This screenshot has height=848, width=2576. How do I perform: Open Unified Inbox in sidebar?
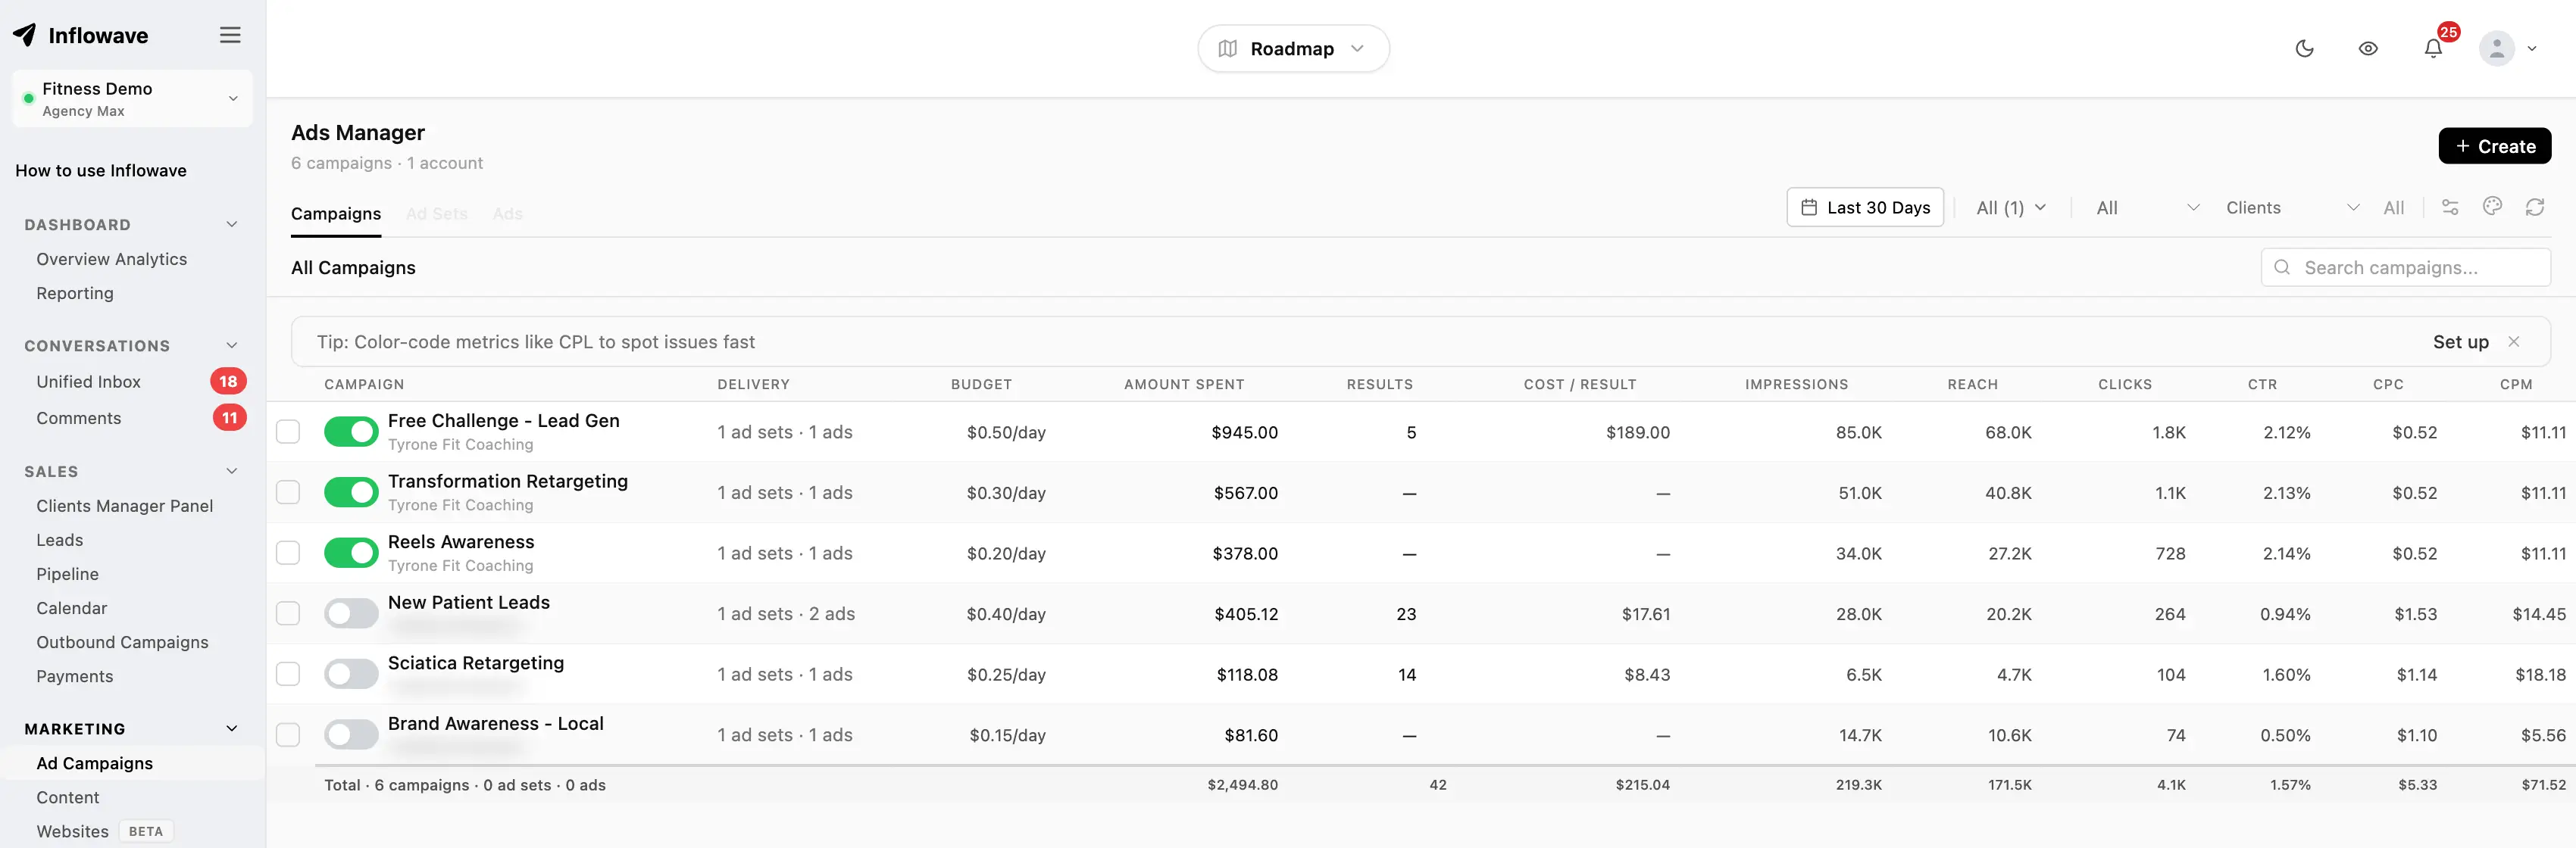point(88,382)
